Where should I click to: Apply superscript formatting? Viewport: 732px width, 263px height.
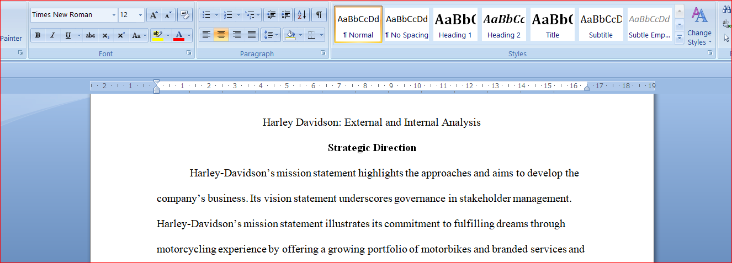[121, 35]
